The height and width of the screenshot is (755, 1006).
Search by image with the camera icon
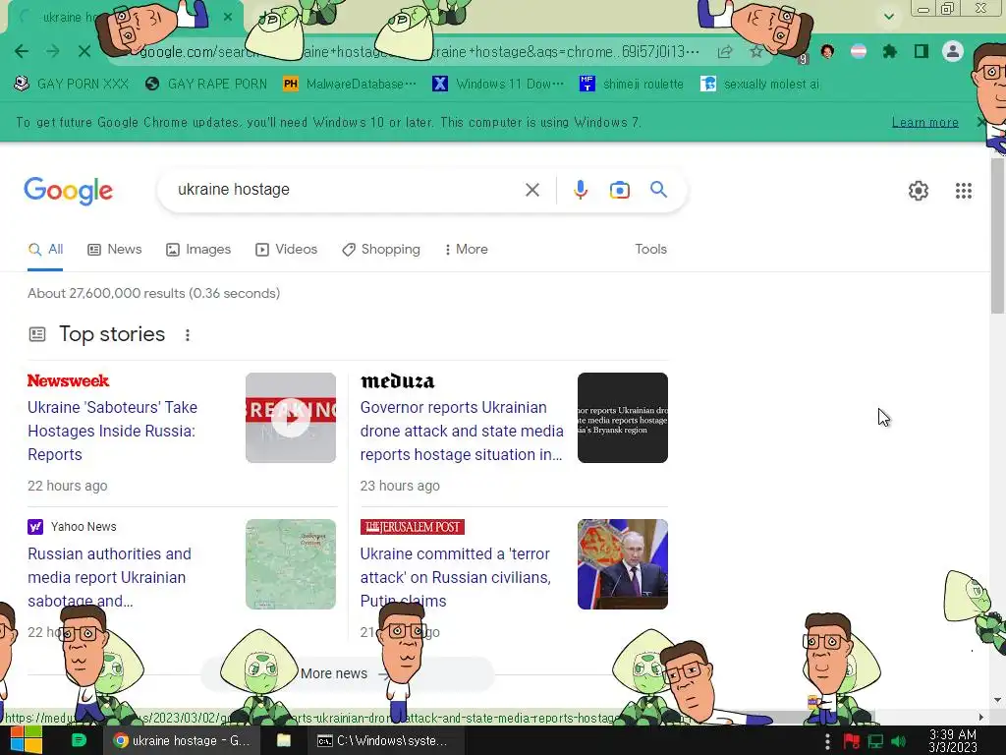[x=619, y=190]
